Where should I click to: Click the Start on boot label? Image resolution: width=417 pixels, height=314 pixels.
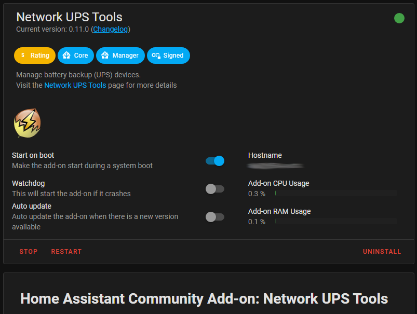33,155
